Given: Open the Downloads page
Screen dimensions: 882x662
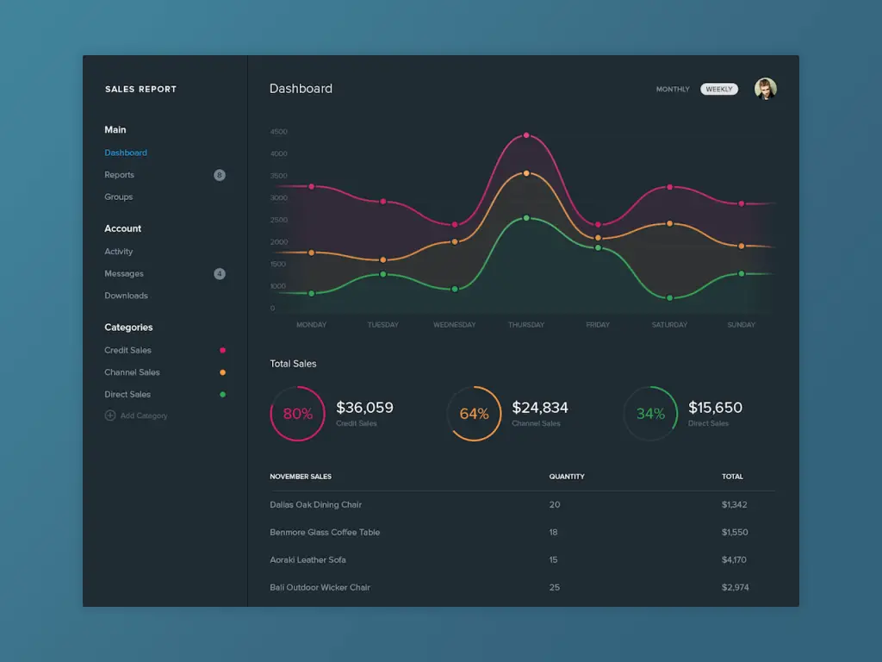Looking at the screenshot, I should [x=126, y=296].
